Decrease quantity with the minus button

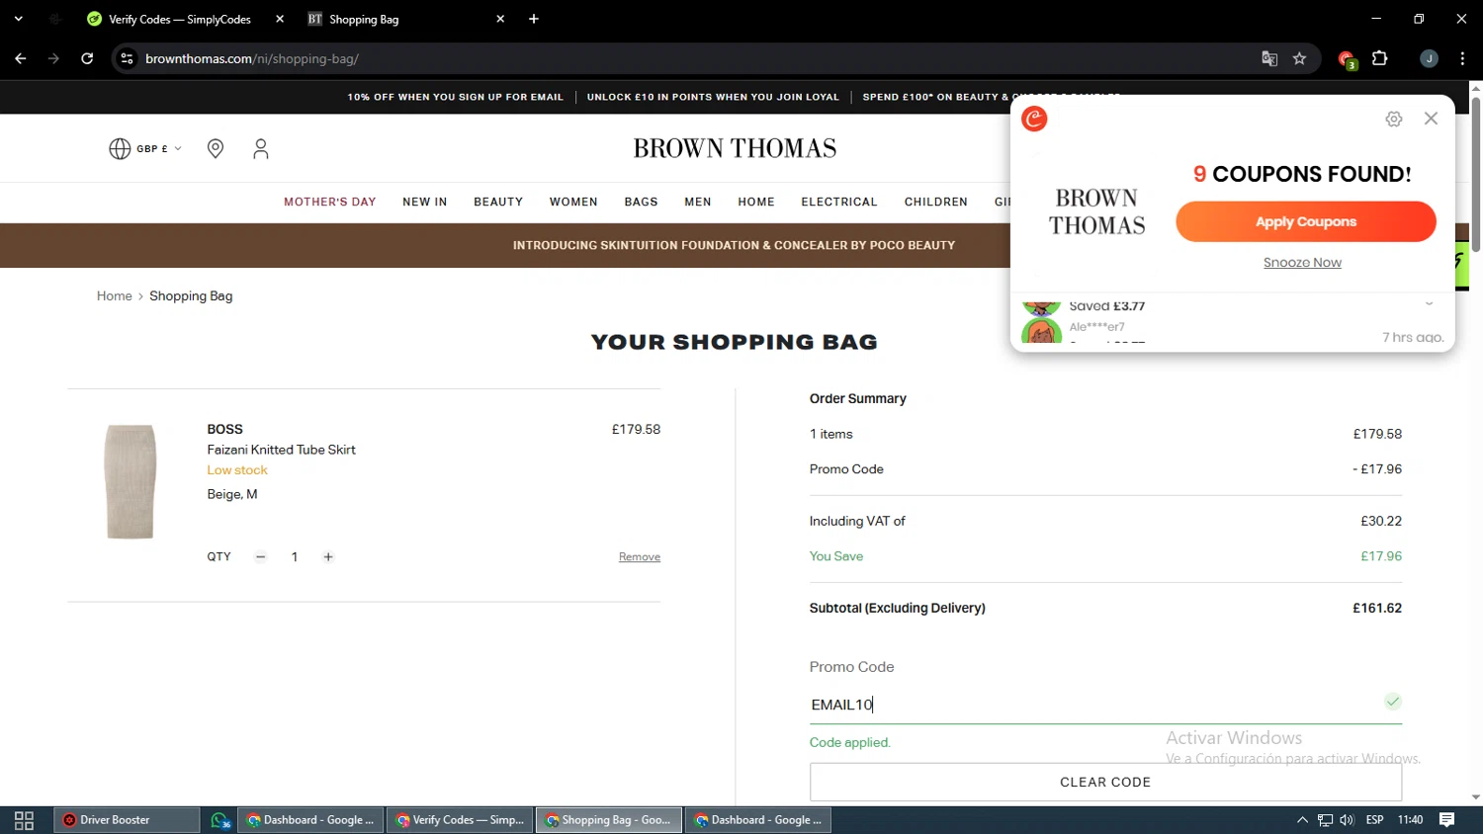point(261,557)
